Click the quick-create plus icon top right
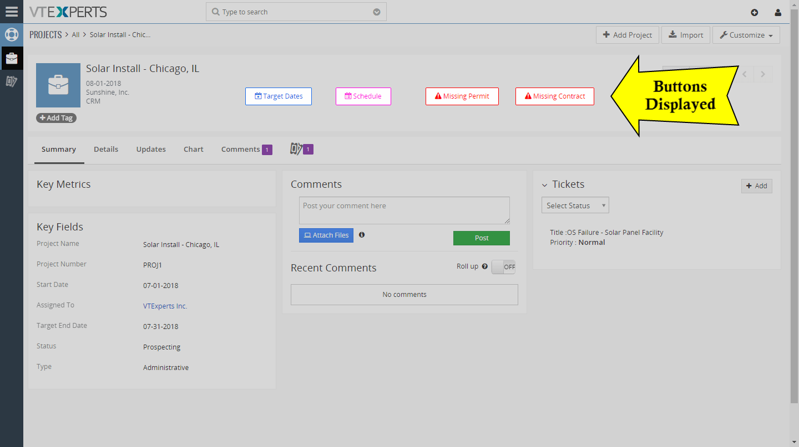 point(755,12)
